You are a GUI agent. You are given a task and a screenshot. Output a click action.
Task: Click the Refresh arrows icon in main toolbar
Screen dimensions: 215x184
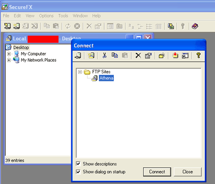(68, 26)
